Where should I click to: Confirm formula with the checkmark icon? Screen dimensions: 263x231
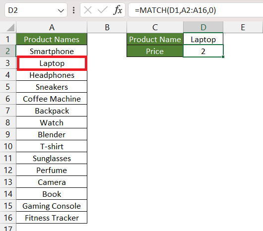[103, 10]
